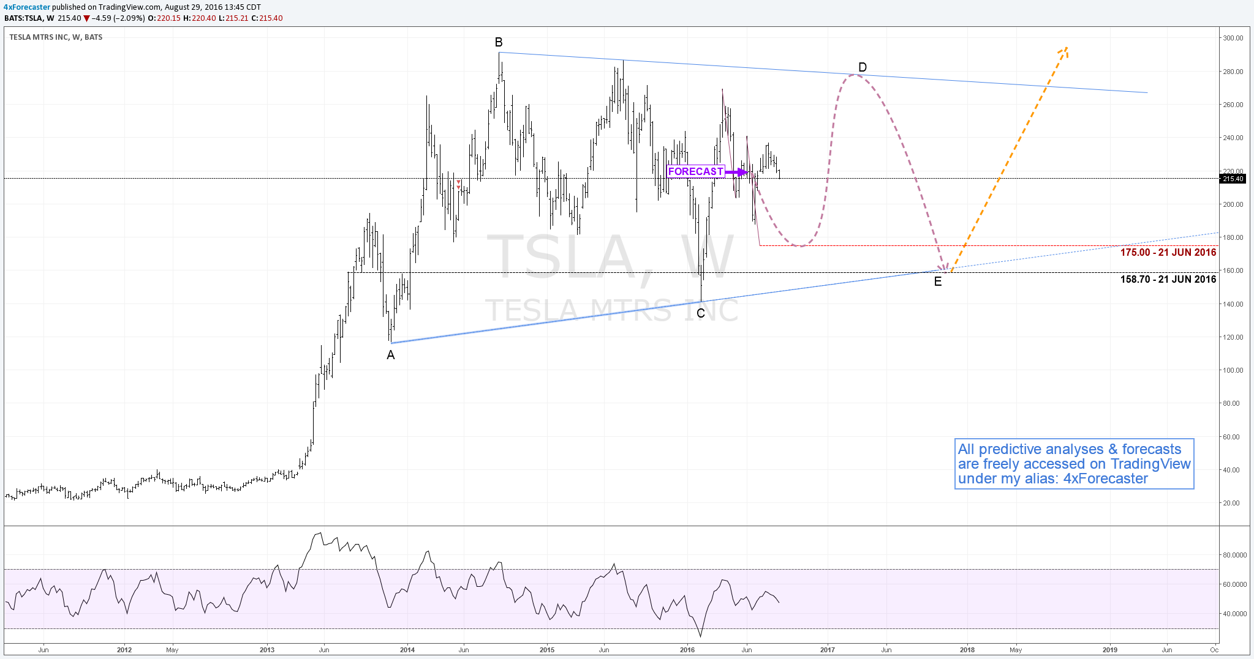
Task: Click the BATS:TSLA, W symbol text
Action: coord(29,18)
